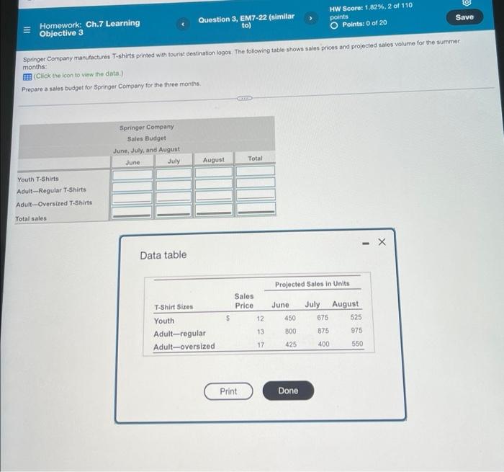Click Youth T-Shirts Total input field
This screenshot has width=504, height=472.
click(256, 171)
